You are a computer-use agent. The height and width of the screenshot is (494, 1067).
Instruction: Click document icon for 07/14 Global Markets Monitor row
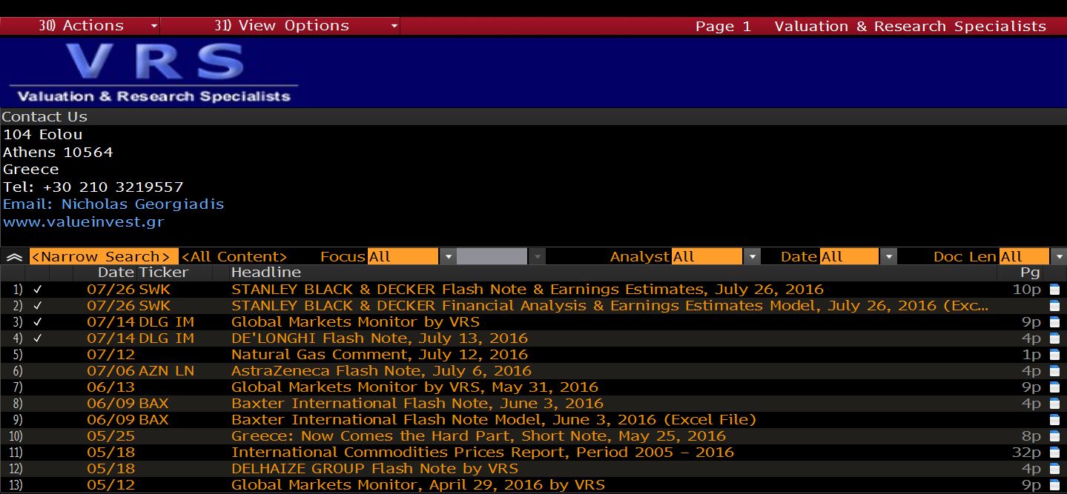point(1054,322)
